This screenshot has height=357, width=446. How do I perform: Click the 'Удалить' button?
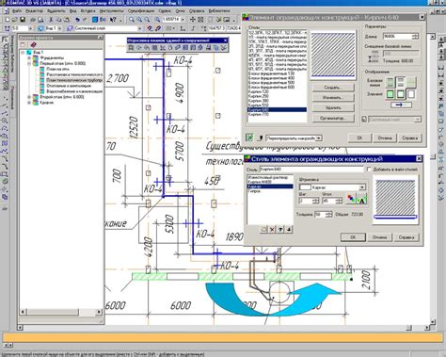point(333,107)
